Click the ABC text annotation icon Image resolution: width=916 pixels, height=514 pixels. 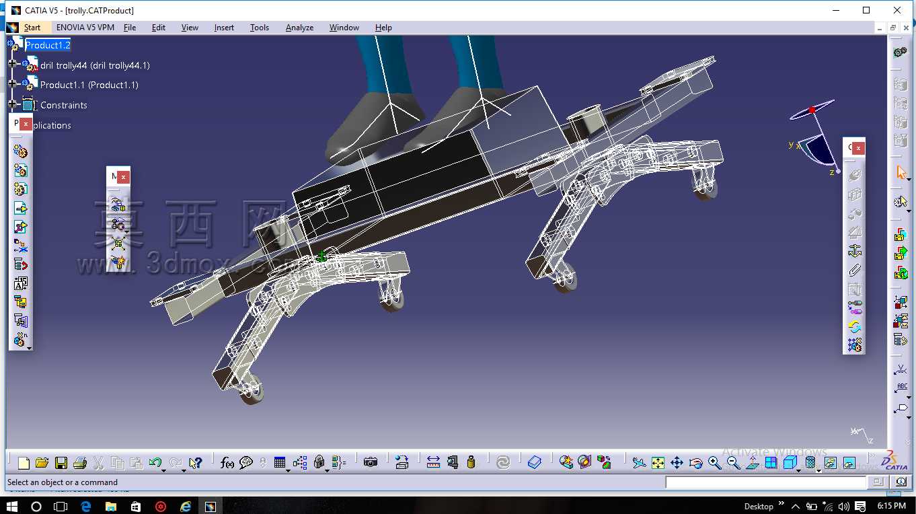901,389
